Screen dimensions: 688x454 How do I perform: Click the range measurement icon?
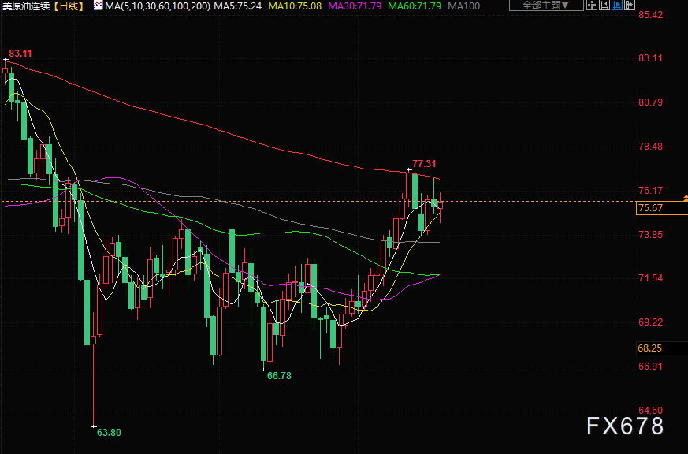[604, 5]
